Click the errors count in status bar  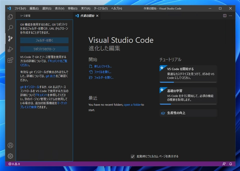[11, 164]
